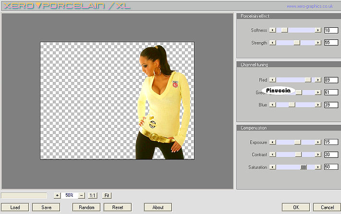Click the Red value field showing 89
The width and height of the screenshot is (341, 214).
pos(331,80)
